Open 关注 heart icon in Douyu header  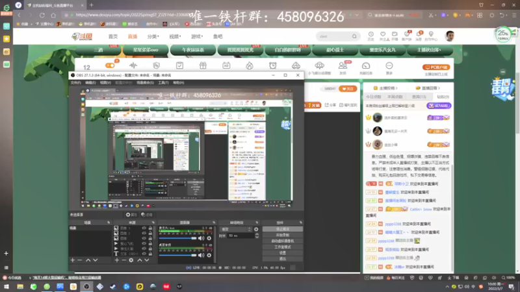click(383, 36)
